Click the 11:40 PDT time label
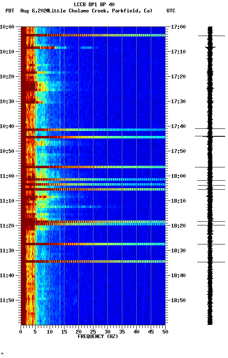Screen dimensions: 228x358 [x=7, y=276]
